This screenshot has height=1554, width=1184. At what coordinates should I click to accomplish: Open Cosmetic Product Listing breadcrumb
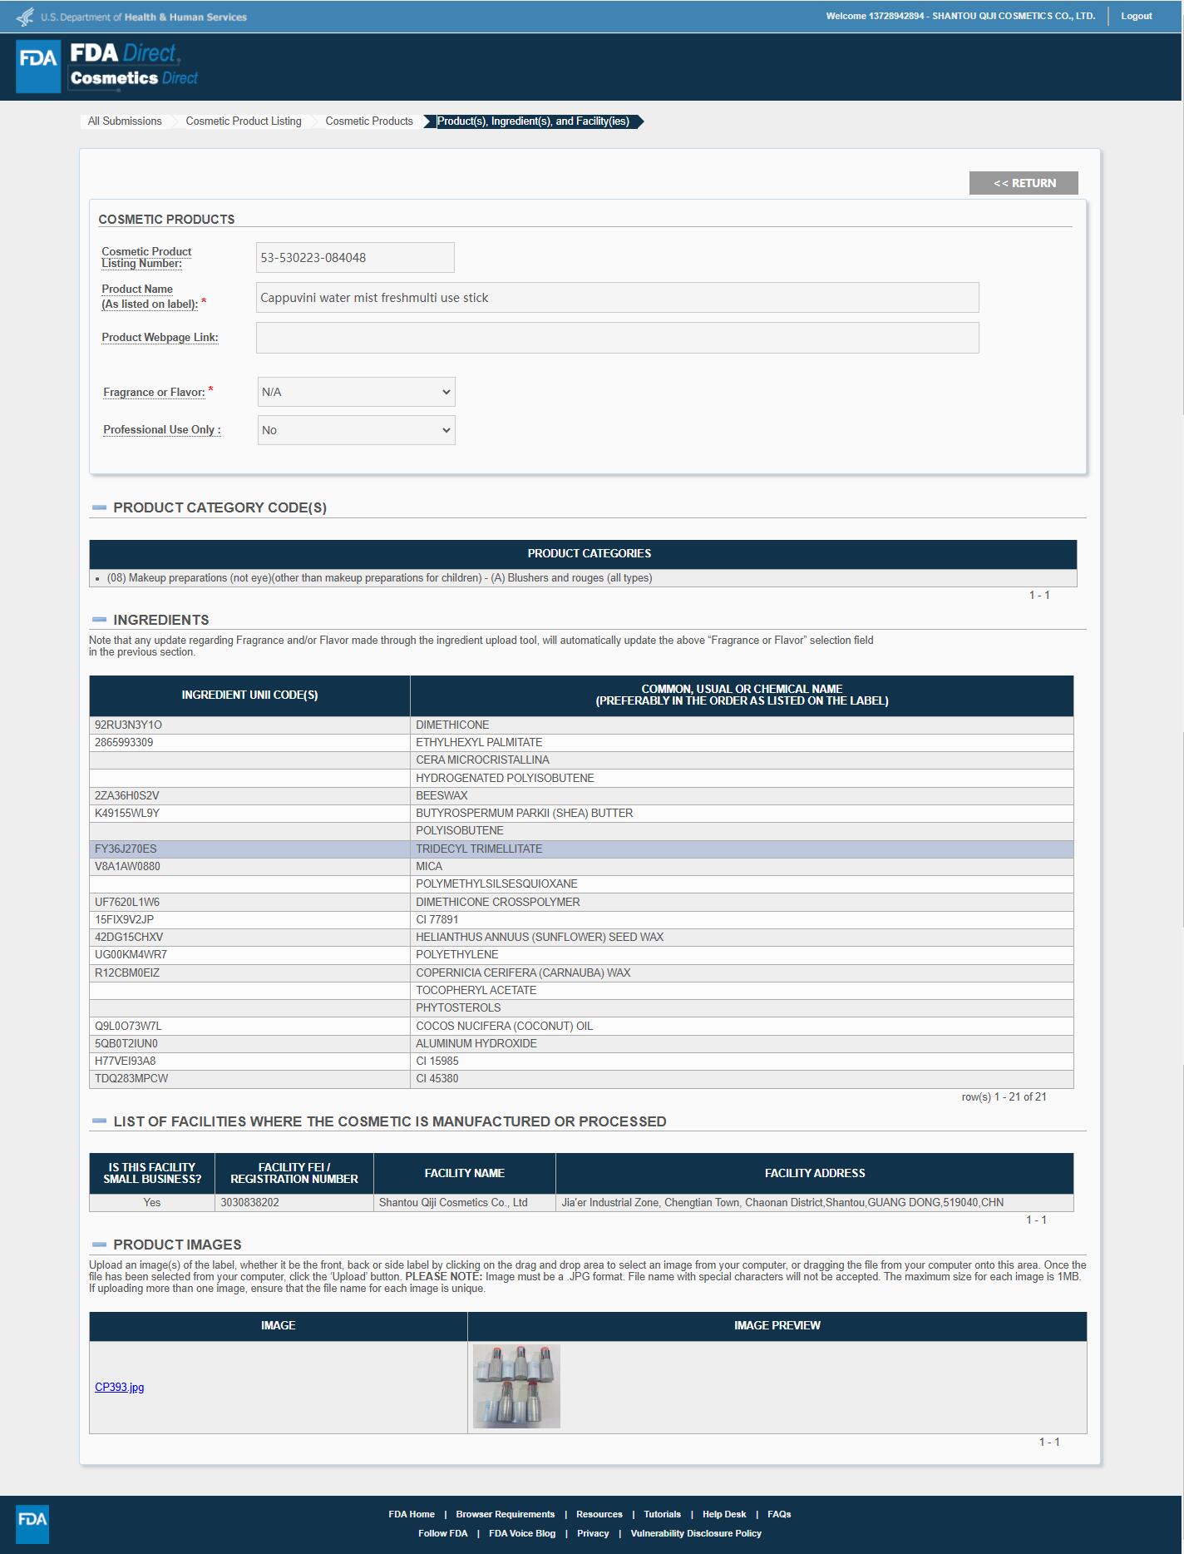click(x=244, y=121)
